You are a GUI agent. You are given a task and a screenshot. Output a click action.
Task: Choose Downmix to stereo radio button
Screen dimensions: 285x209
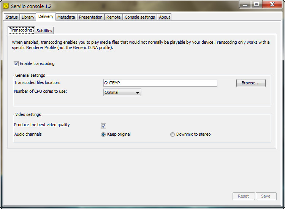click(x=173, y=135)
